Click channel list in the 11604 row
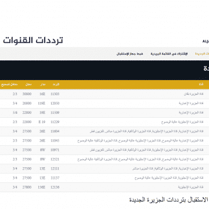209x209 pixels. 146,131
